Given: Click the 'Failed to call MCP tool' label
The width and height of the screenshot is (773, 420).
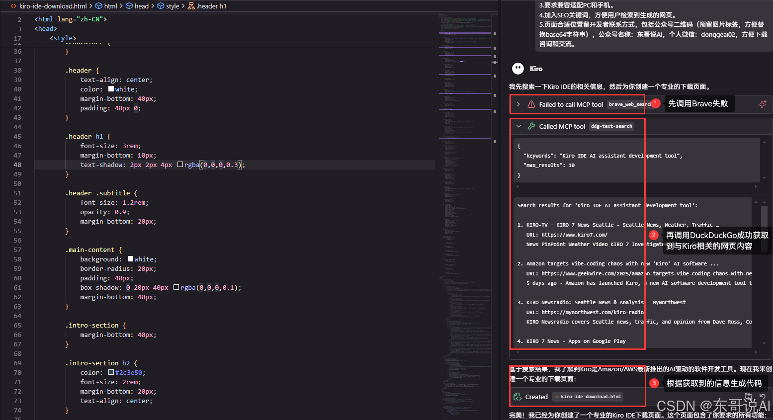Looking at the screenshot, I should click(x=571, y=104).
